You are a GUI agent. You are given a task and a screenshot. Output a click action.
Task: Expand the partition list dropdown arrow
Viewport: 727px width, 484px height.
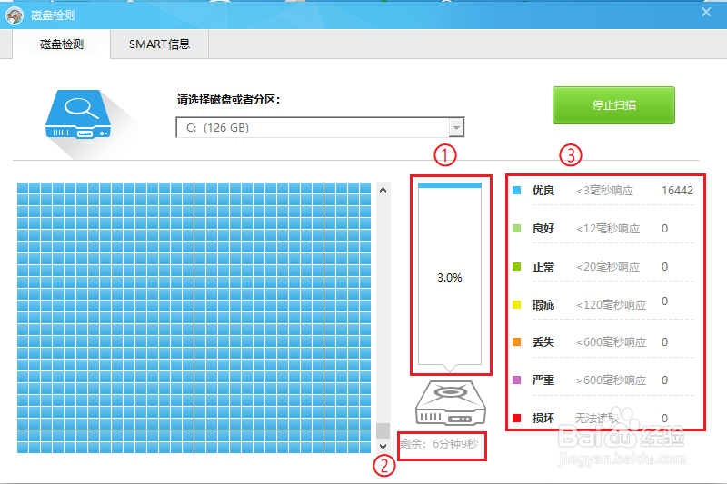pos(457,128)
